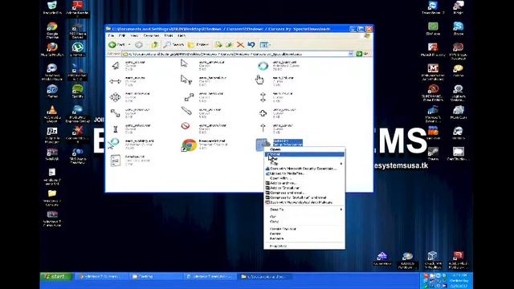Expand the address bar dropdown arrow

pos(351,54)
